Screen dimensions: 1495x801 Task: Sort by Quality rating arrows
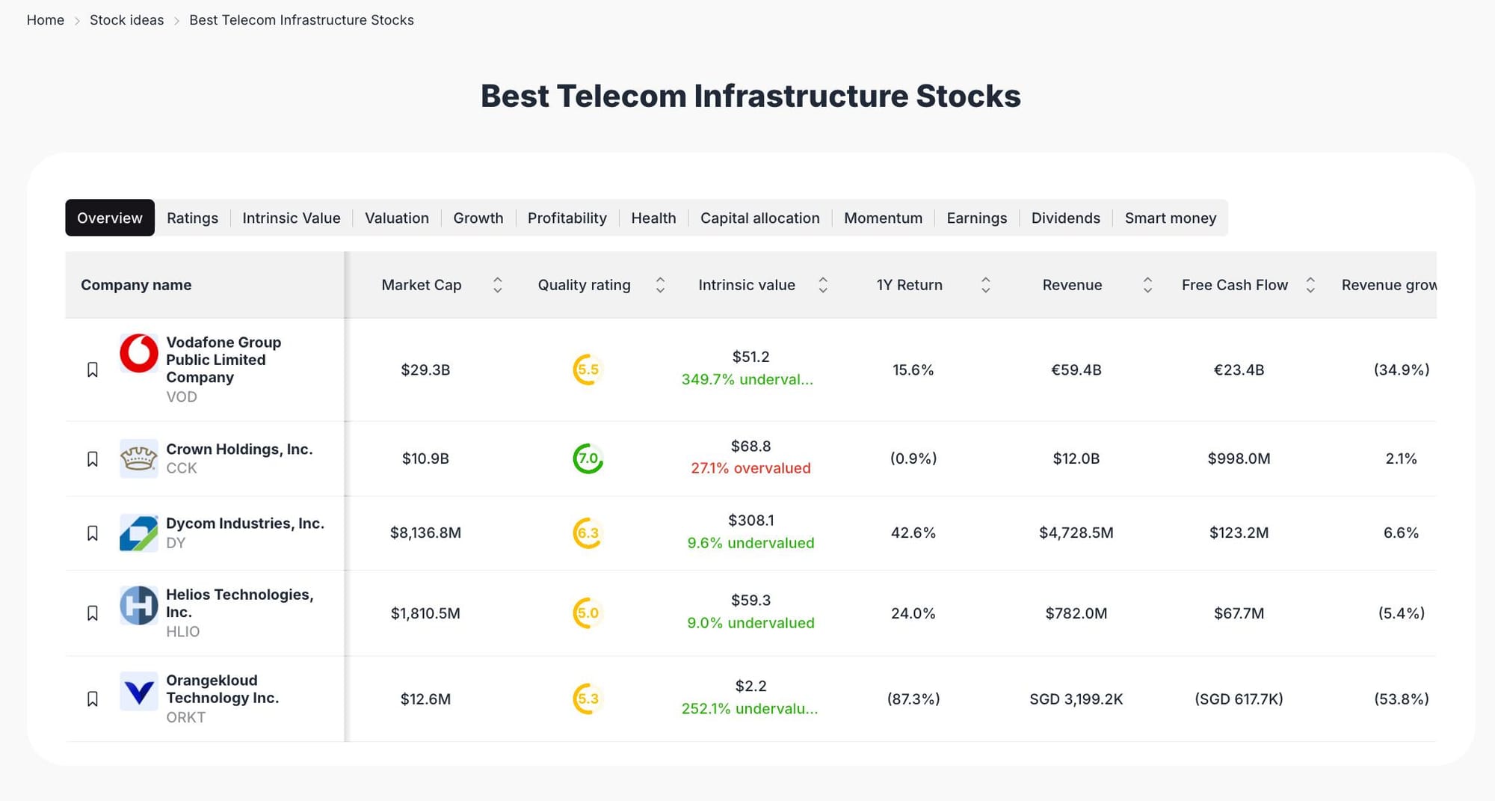(x=660, y=285)
